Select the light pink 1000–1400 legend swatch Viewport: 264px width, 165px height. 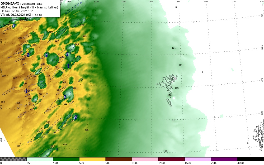pos(145,159)
